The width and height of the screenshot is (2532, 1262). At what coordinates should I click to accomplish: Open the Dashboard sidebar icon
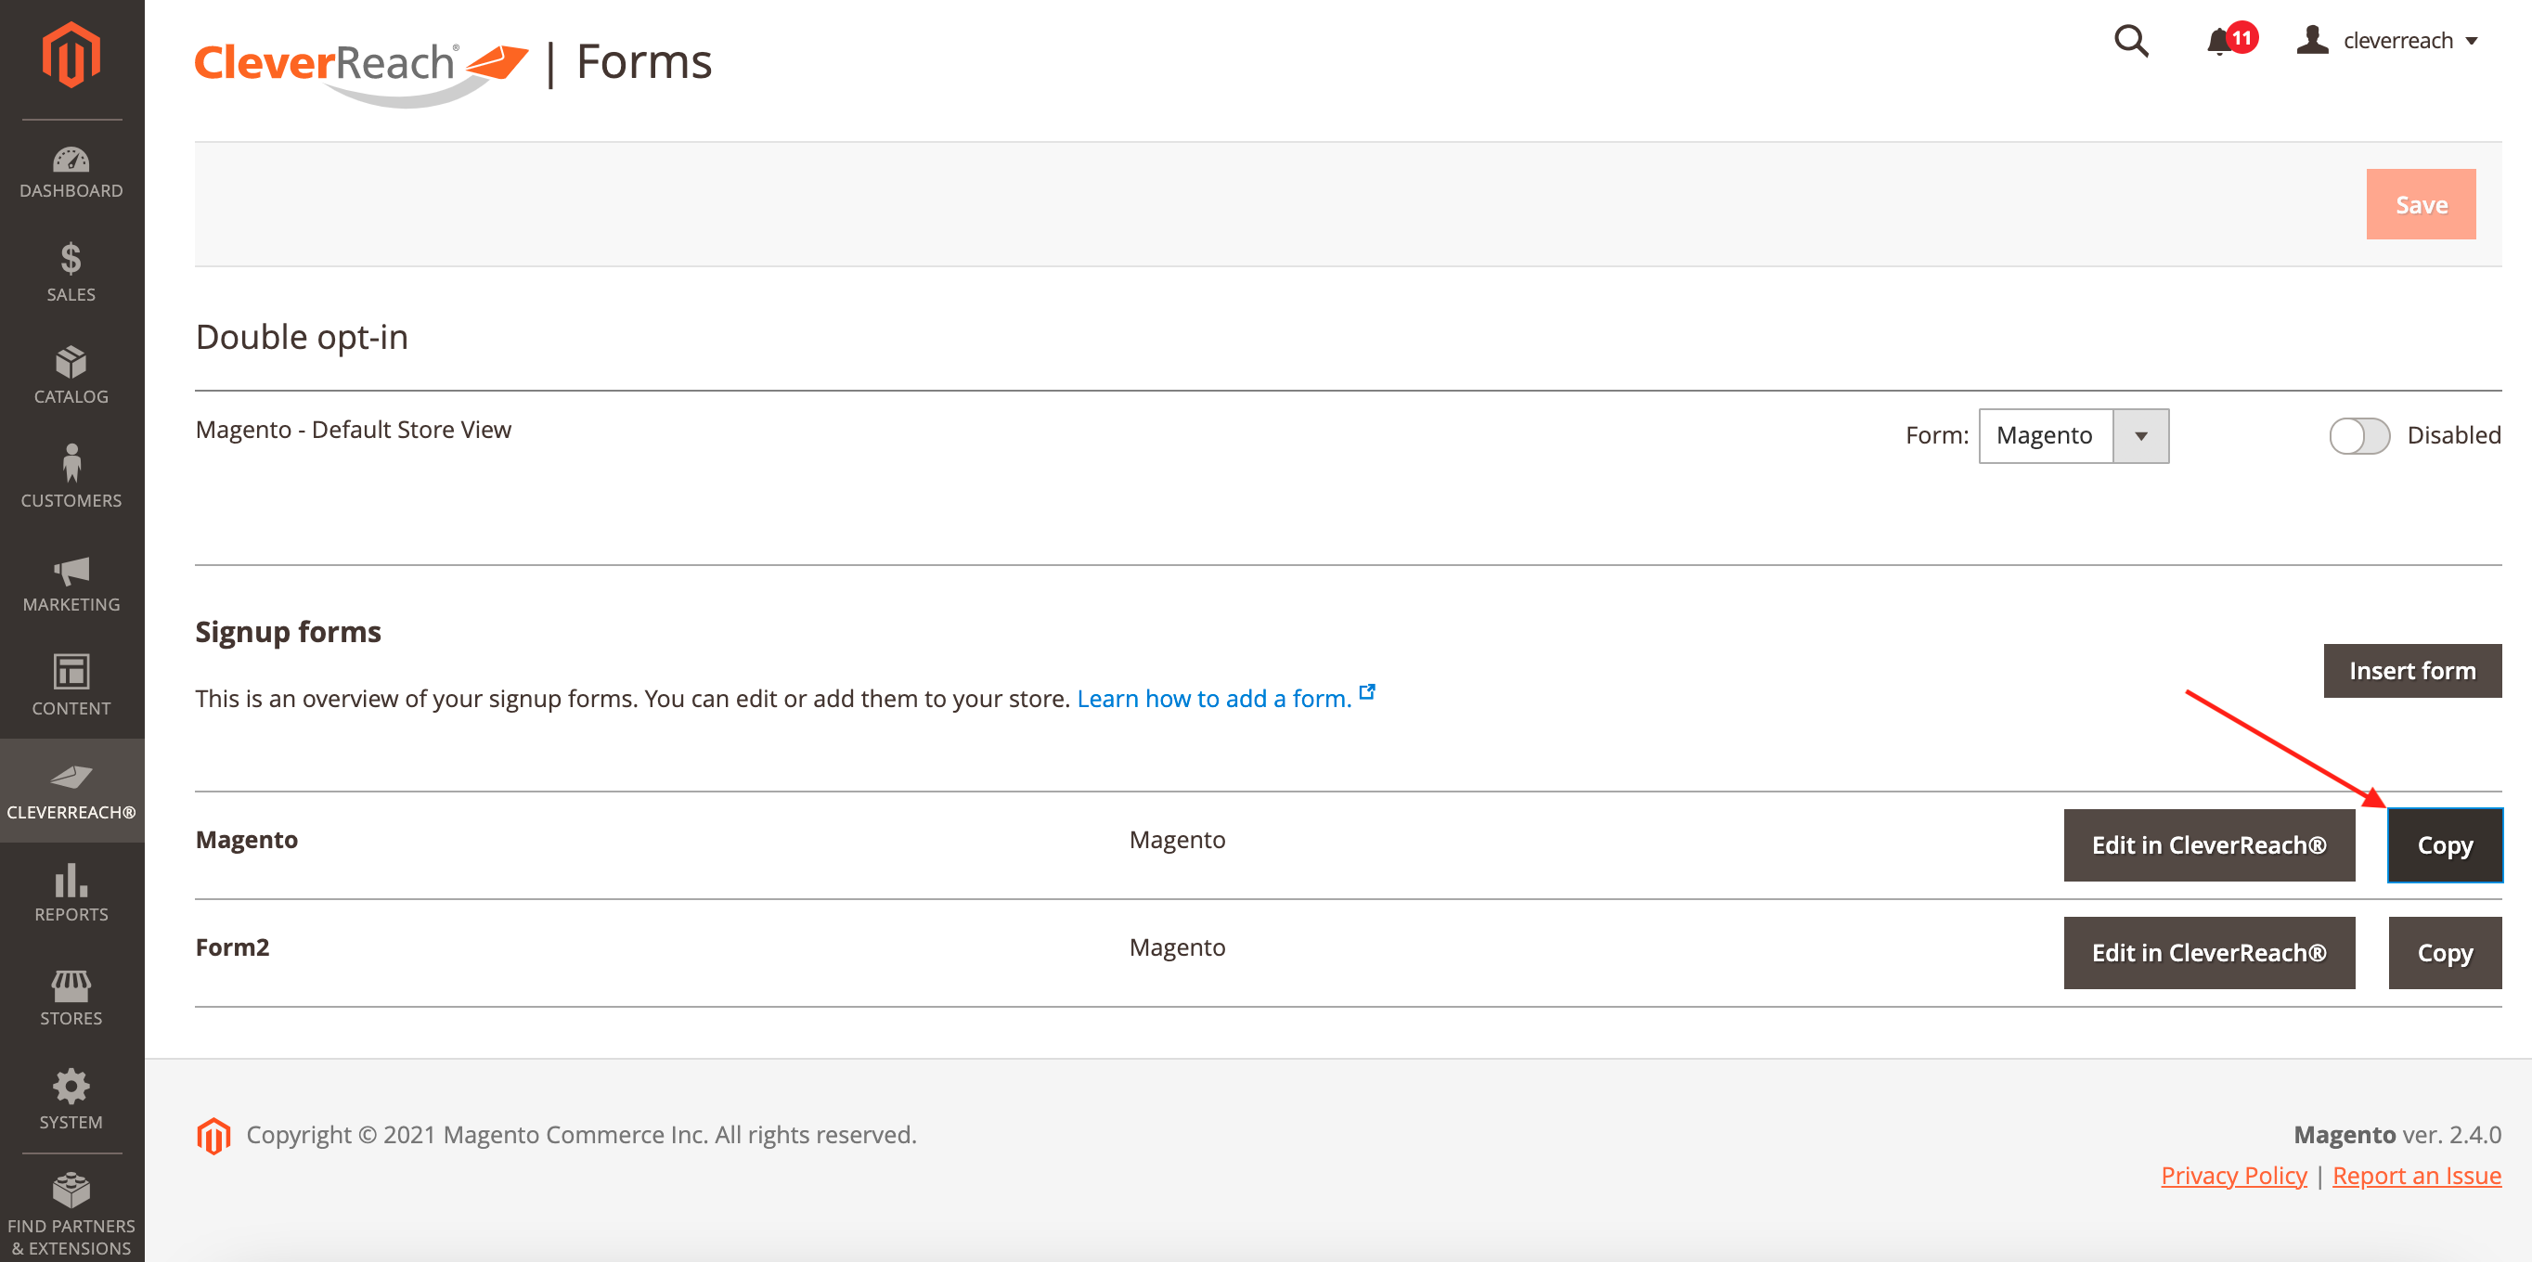click(x=71, y=171)
